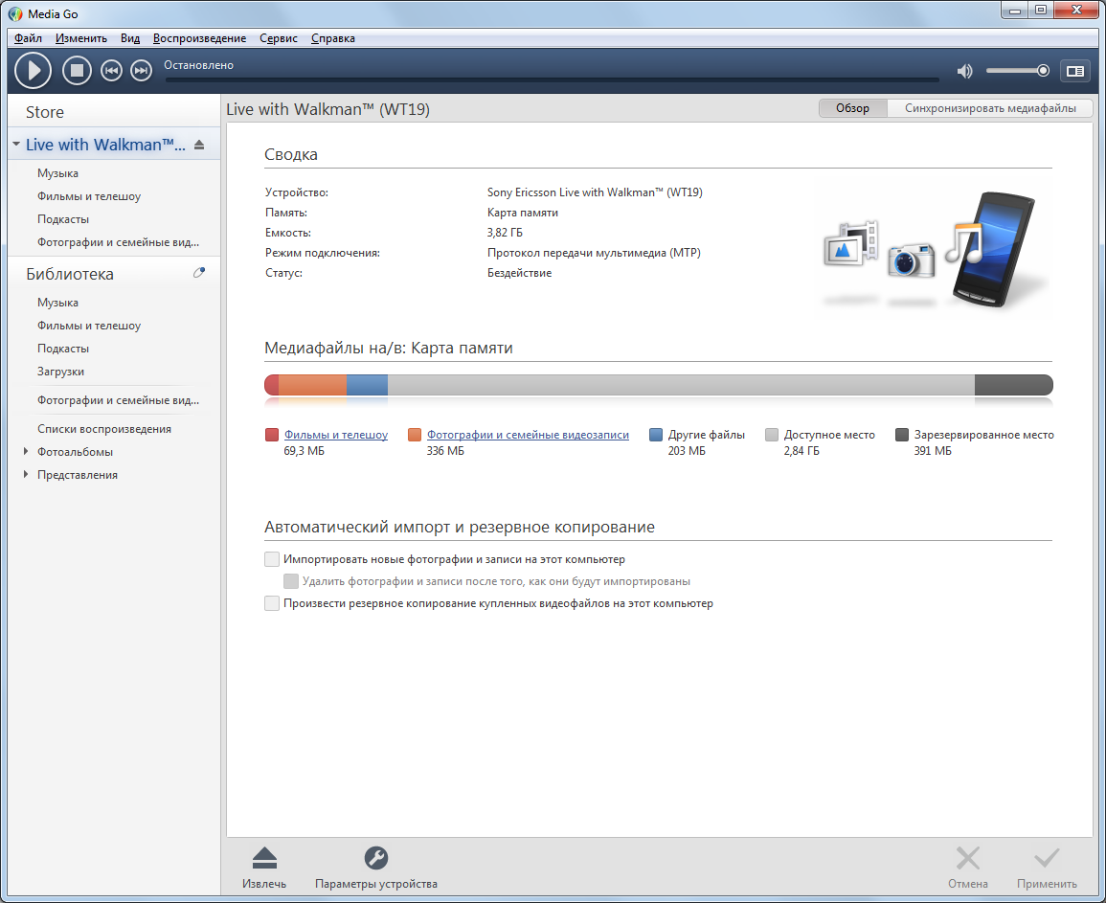
Task: Click the red Фильмы и телешоу swatch
Action: point(272,435)
